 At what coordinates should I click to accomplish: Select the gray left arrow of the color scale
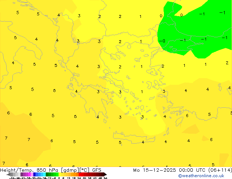point(7,174)
